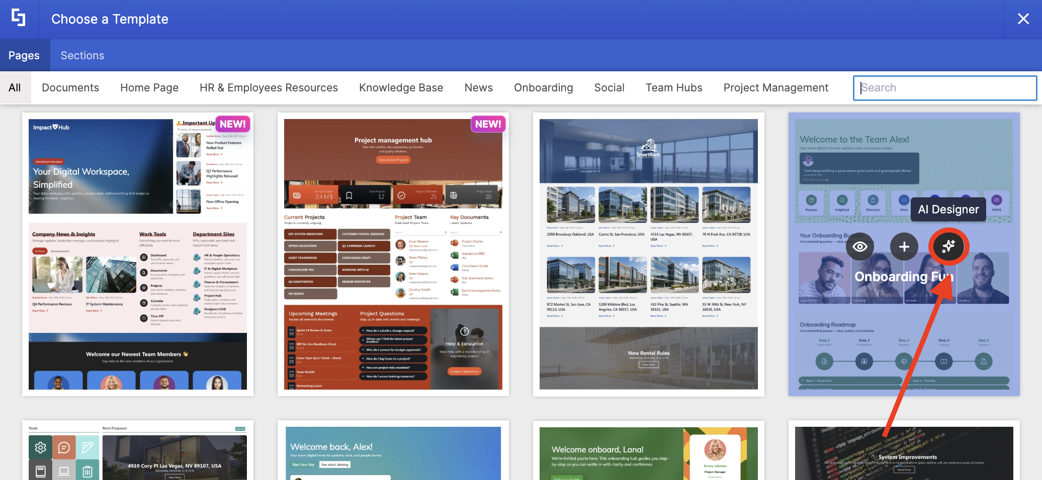Show HR & Employees Resources templates
The height and width of the screenshot is (480, 1042).
click(269, 88)
